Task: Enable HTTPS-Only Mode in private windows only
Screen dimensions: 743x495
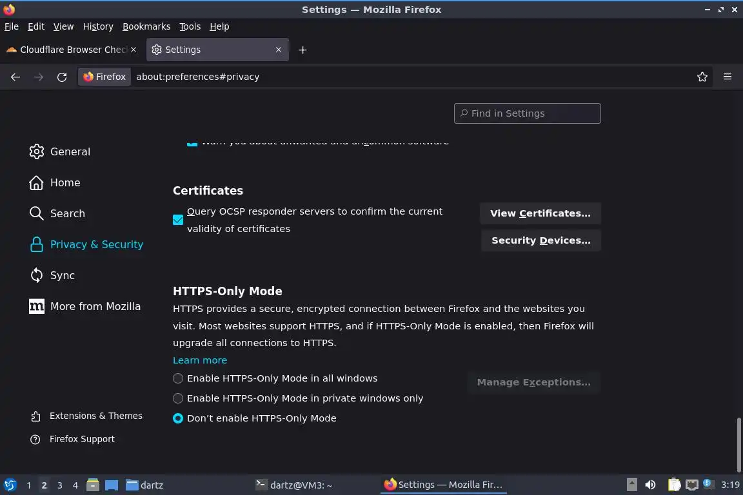Action: pyautogui.click(x=178, y=398)
